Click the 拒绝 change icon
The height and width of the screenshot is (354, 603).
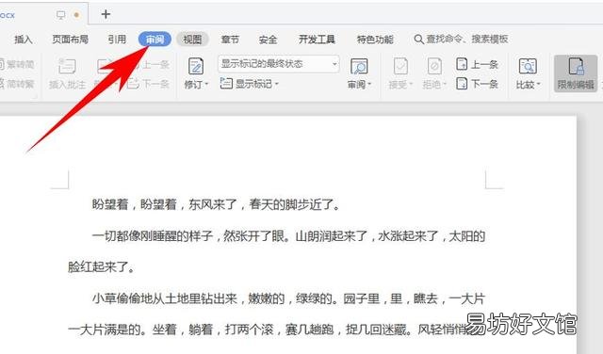(434, 66)
